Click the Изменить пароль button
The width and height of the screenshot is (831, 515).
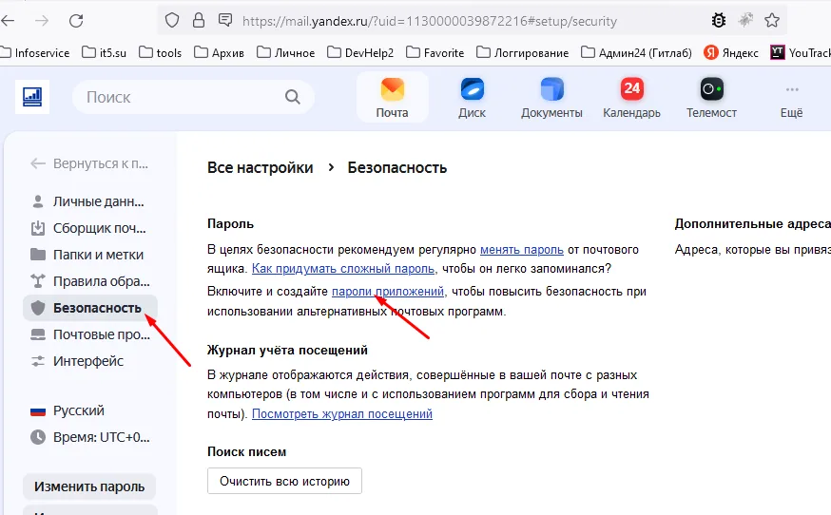(x=89, y=486)
